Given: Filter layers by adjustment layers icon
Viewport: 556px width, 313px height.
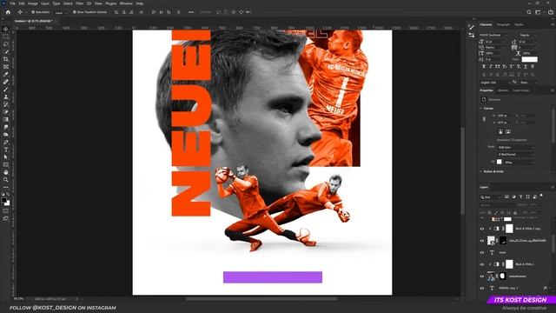Looking at the screenshot, I should point(513,196).
